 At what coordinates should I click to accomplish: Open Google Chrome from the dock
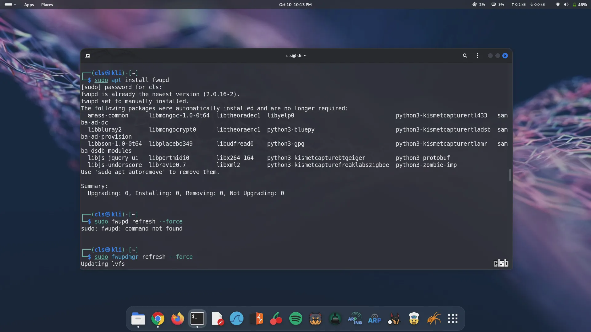pos(158,318)
